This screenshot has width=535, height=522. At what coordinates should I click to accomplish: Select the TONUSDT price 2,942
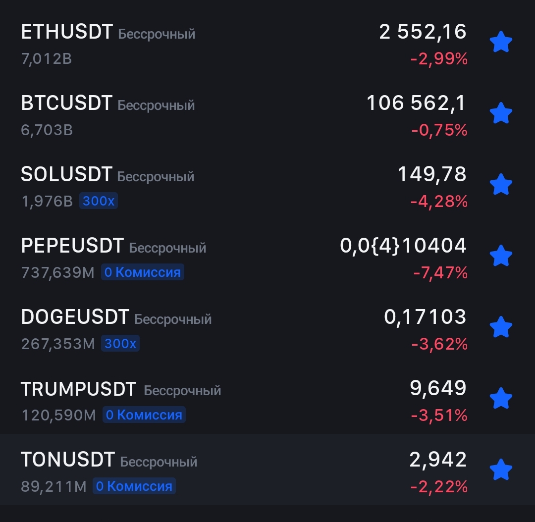click(438, 460)
